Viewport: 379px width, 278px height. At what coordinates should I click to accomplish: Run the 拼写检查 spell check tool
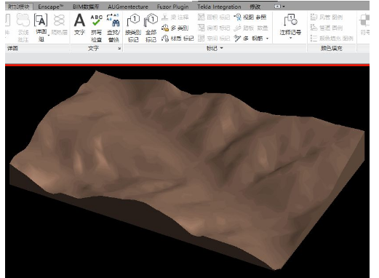[x=96, y=28]
